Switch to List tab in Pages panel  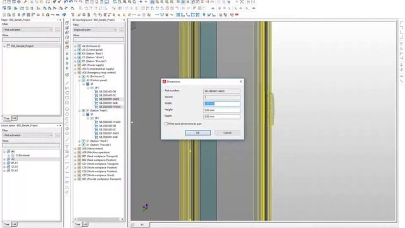(x=14, y=118)
